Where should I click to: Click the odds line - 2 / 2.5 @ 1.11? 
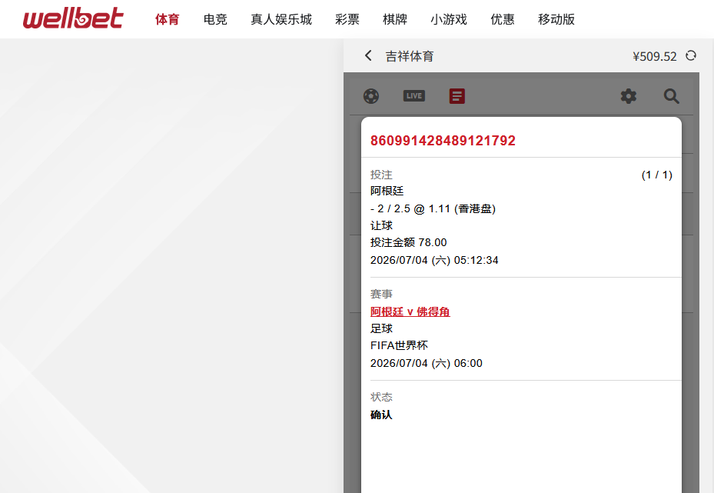point(433,208)
